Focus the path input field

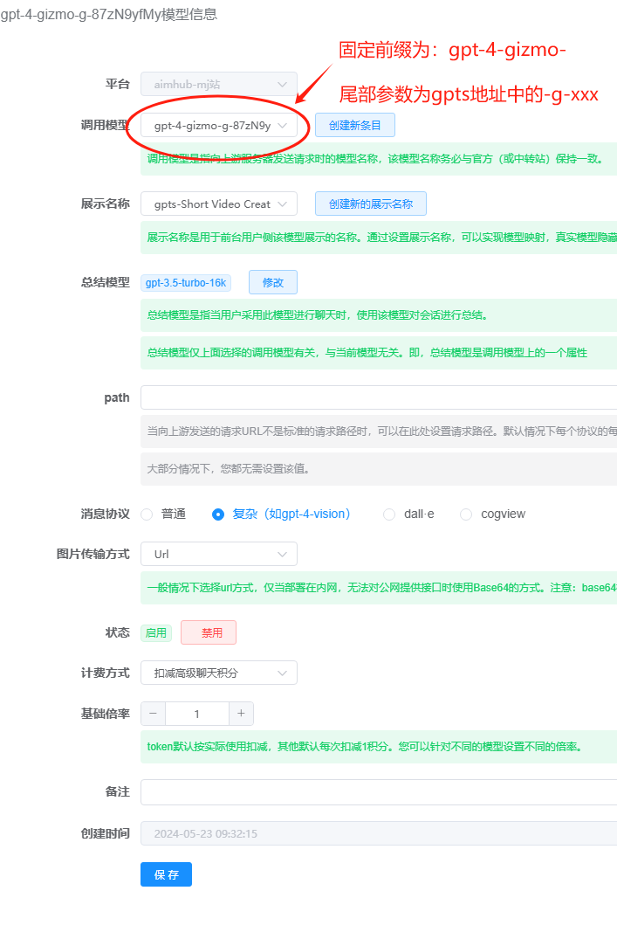click(379, 397)
